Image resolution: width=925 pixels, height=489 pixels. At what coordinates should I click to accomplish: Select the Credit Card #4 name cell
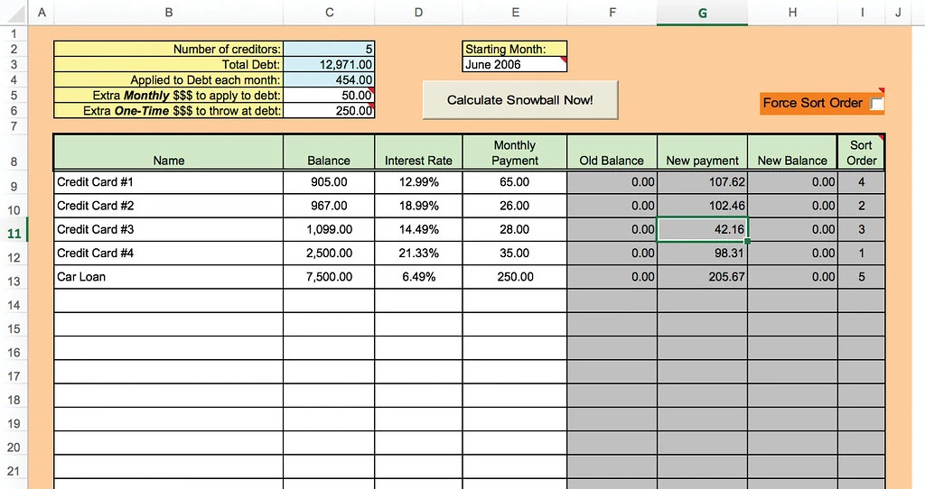click(169, 253)
